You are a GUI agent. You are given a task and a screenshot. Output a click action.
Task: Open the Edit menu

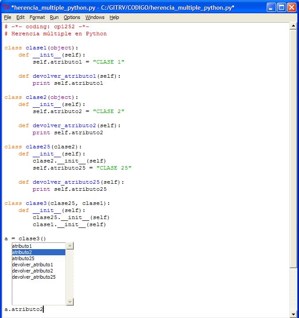click(x=20, y=17)
